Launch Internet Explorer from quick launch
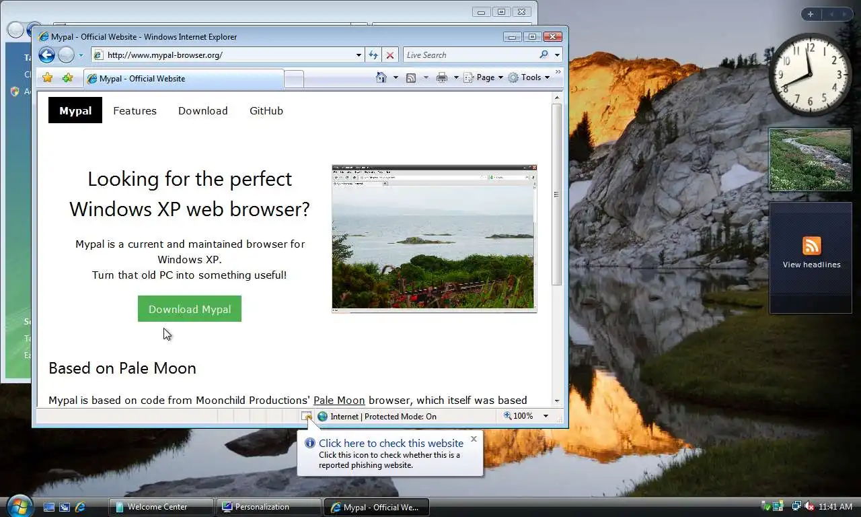 pyautogui.click(x=80, y=507)
